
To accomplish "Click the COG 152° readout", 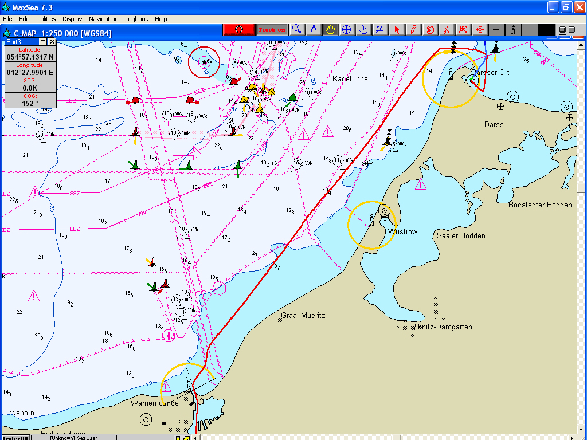I will (30, 100).
